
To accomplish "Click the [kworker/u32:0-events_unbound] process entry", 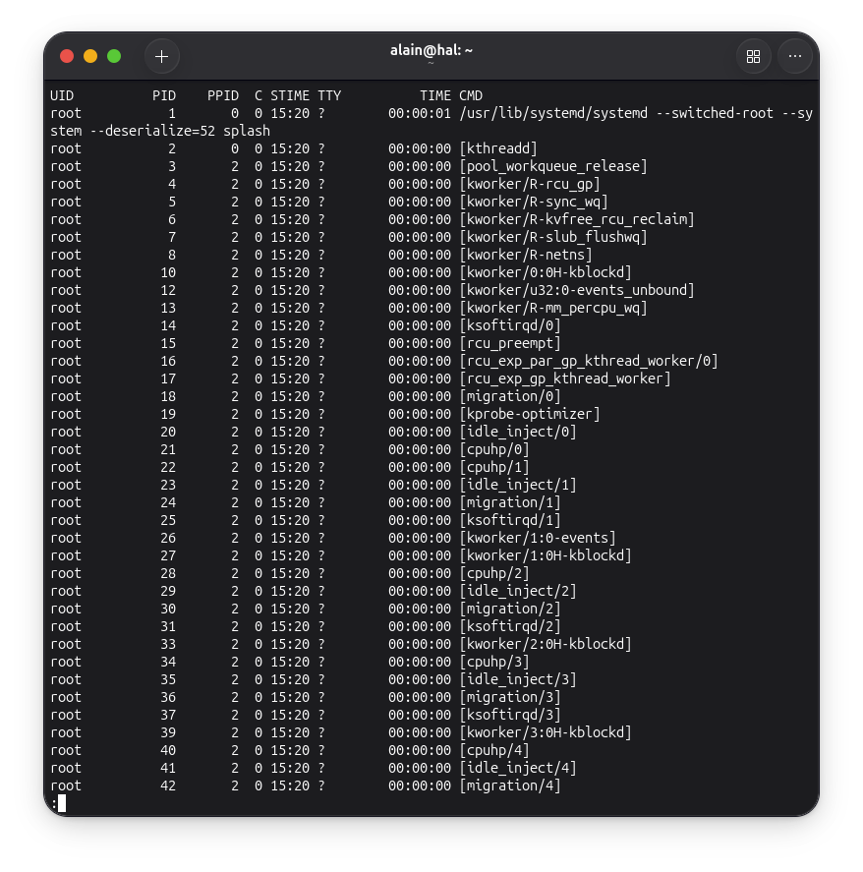I will pyautogui.click(x=577, y=290).
